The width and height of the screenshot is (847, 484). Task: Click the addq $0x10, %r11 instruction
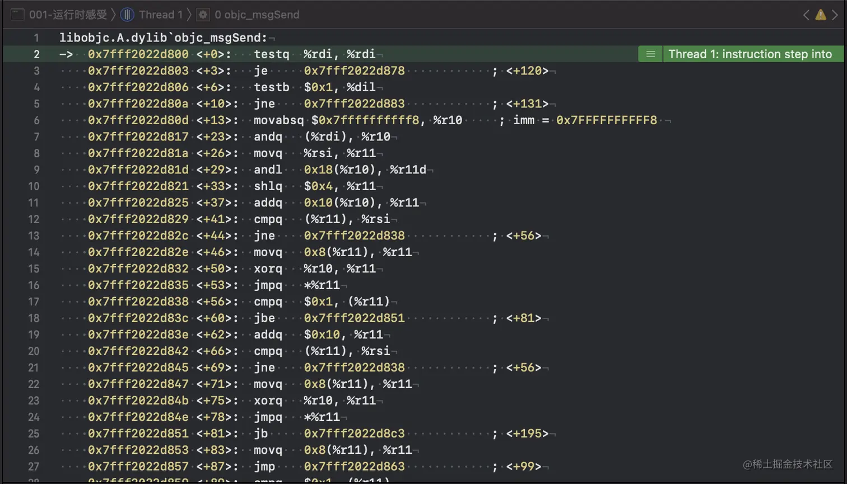[318, 335]
